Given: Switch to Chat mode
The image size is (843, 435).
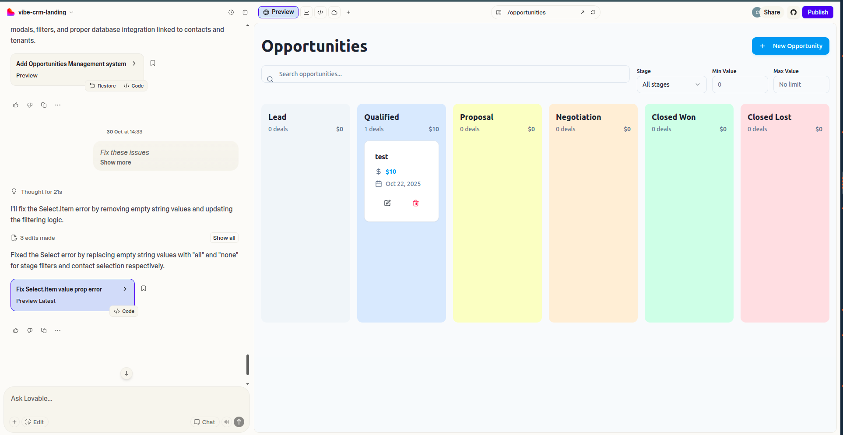Looking at the screenshot, I should (204, 422).
